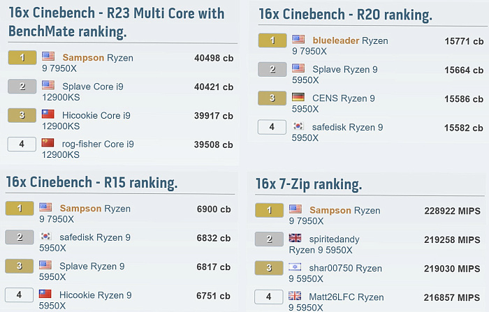
Task: Click the 39917 cb score
Action: tap(213, 116)
